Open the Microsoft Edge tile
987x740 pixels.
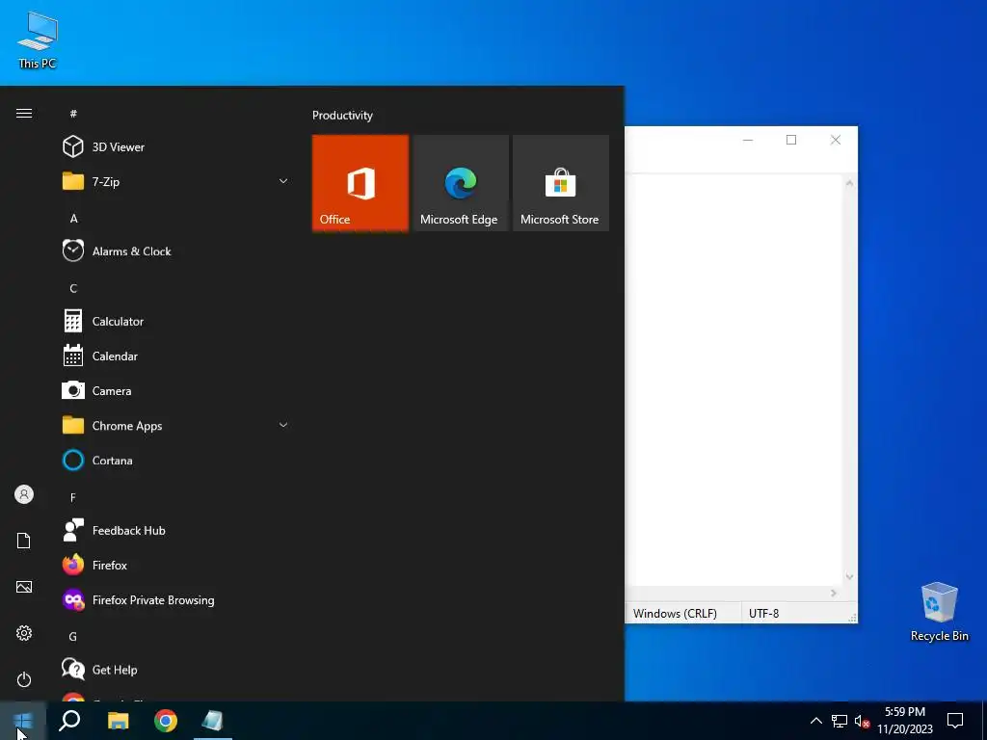460,183
